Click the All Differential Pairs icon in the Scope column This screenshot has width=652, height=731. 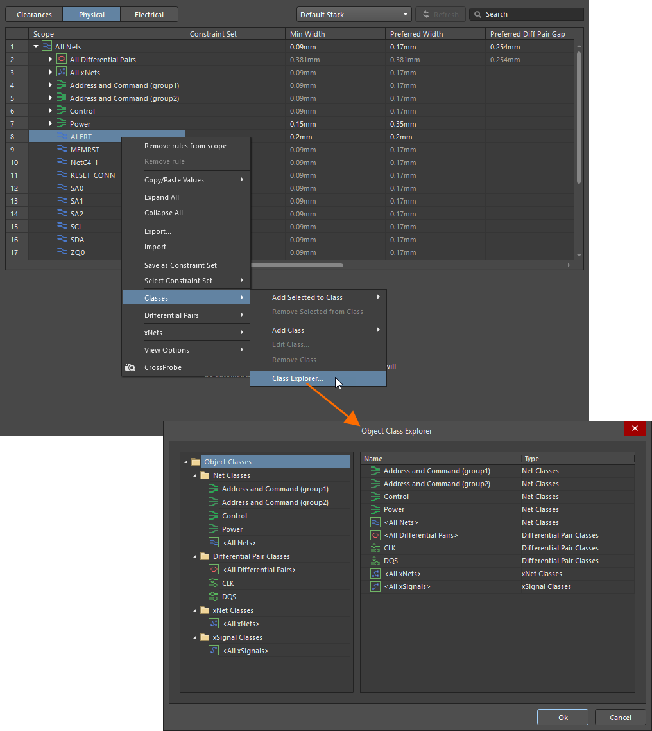pos(62,58)
